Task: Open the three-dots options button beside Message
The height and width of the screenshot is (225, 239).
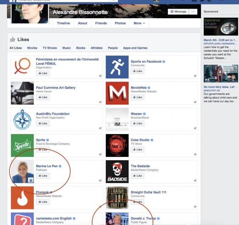Action: pos(193,12)
